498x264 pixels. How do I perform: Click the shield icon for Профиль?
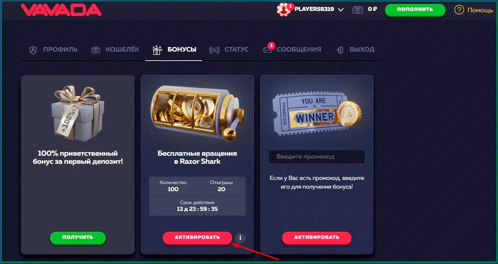pyautogui.click(x=33, y=50)
